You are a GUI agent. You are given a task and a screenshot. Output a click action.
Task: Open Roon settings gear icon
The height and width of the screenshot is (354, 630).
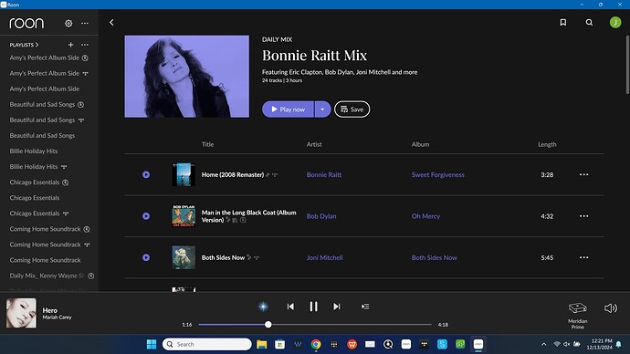[x=68, y=24]
